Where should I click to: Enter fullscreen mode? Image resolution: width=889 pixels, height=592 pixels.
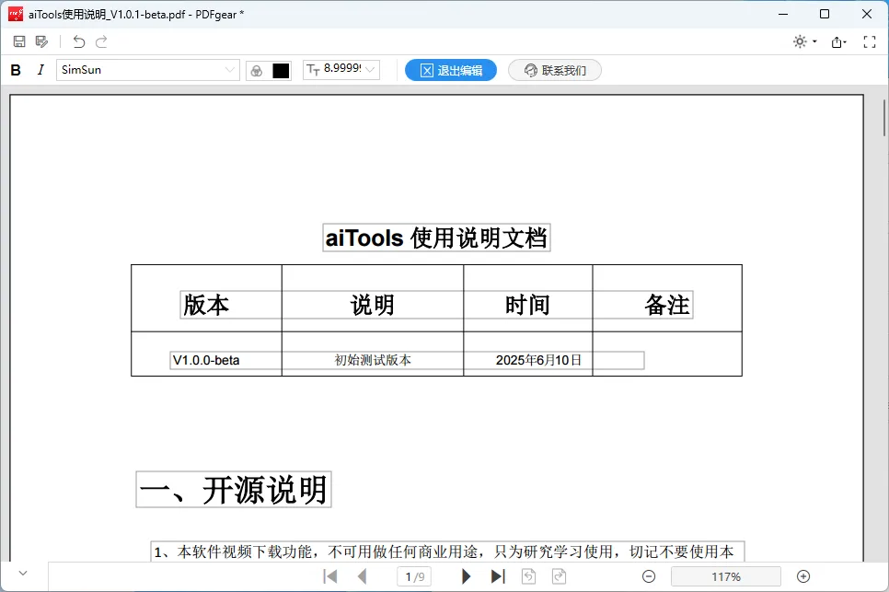click(x=869, y=41)
